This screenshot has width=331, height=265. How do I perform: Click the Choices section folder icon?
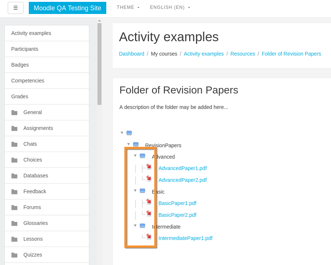[x=14, y=160]
